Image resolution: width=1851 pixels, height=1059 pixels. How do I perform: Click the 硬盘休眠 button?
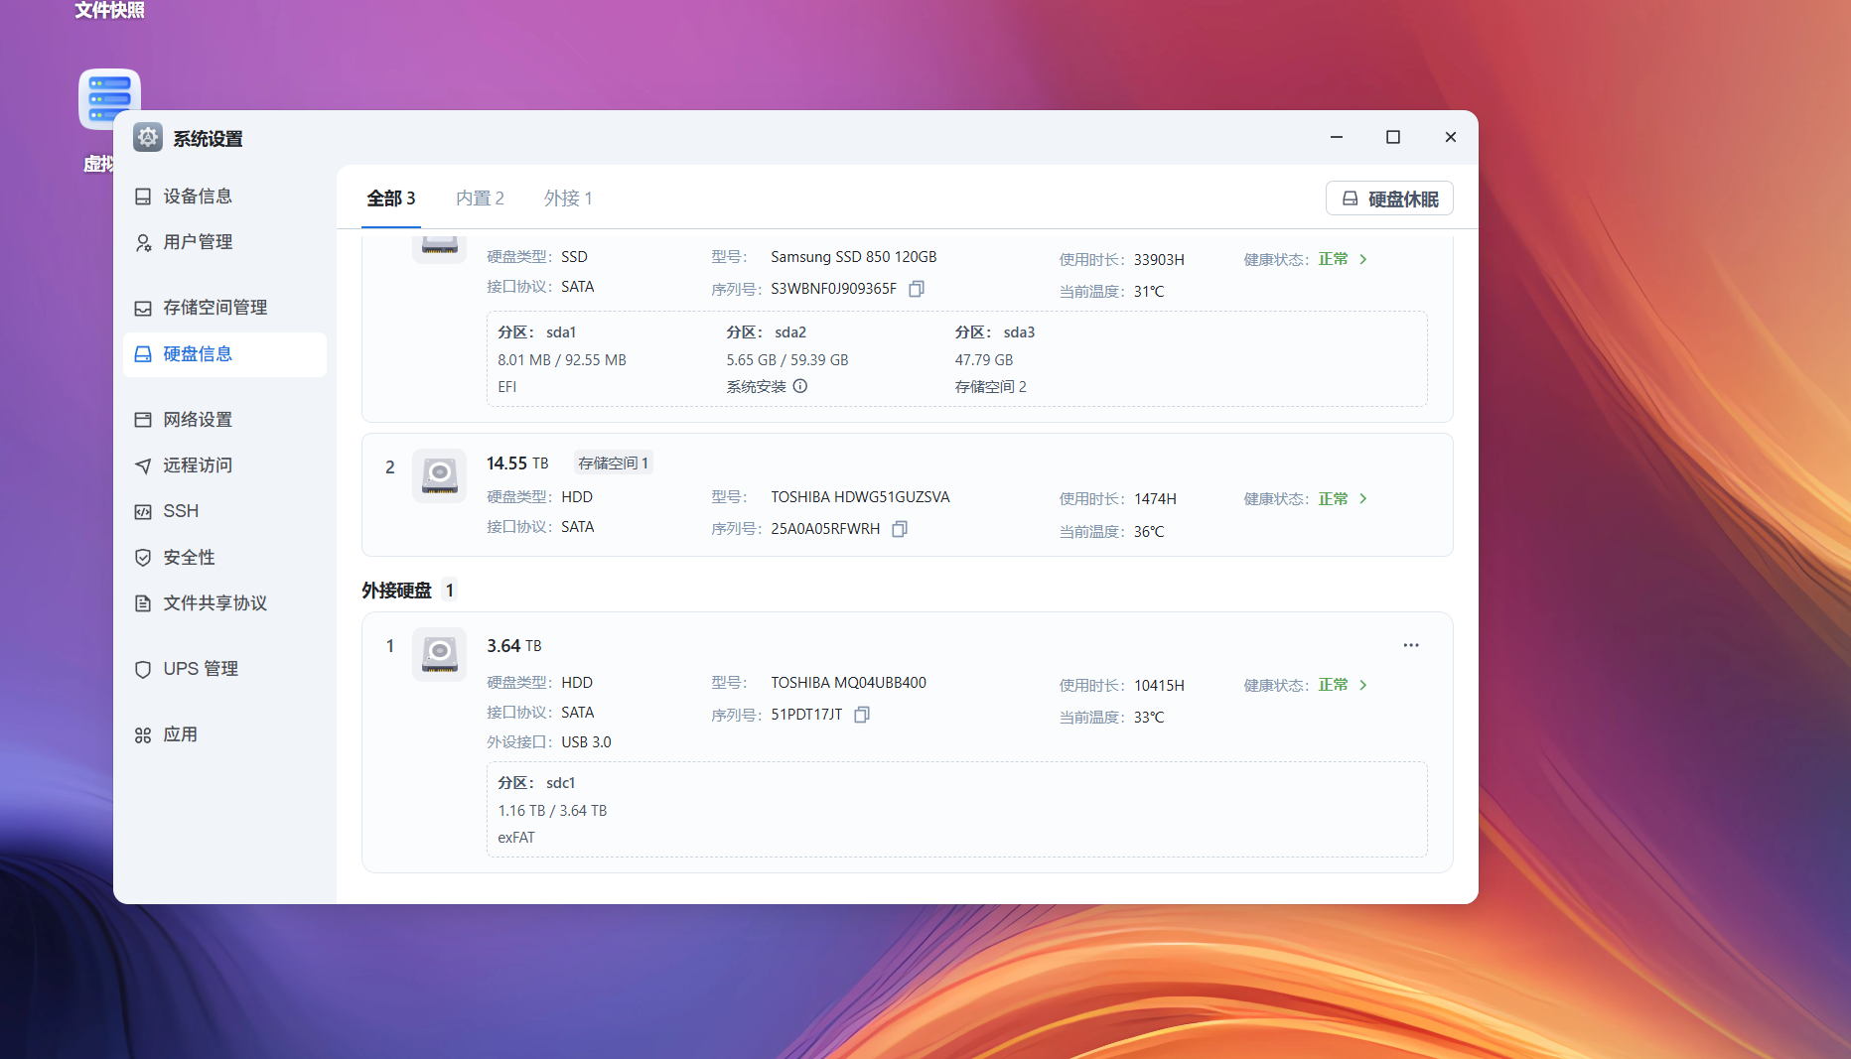tap(1389, 199)
